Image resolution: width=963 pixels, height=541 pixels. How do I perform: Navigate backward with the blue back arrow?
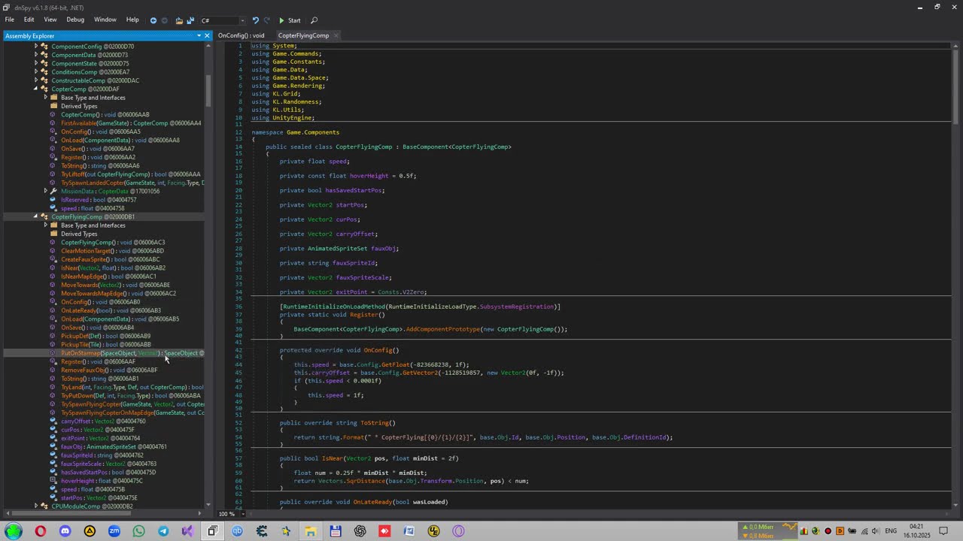click(x=153, y=20)
